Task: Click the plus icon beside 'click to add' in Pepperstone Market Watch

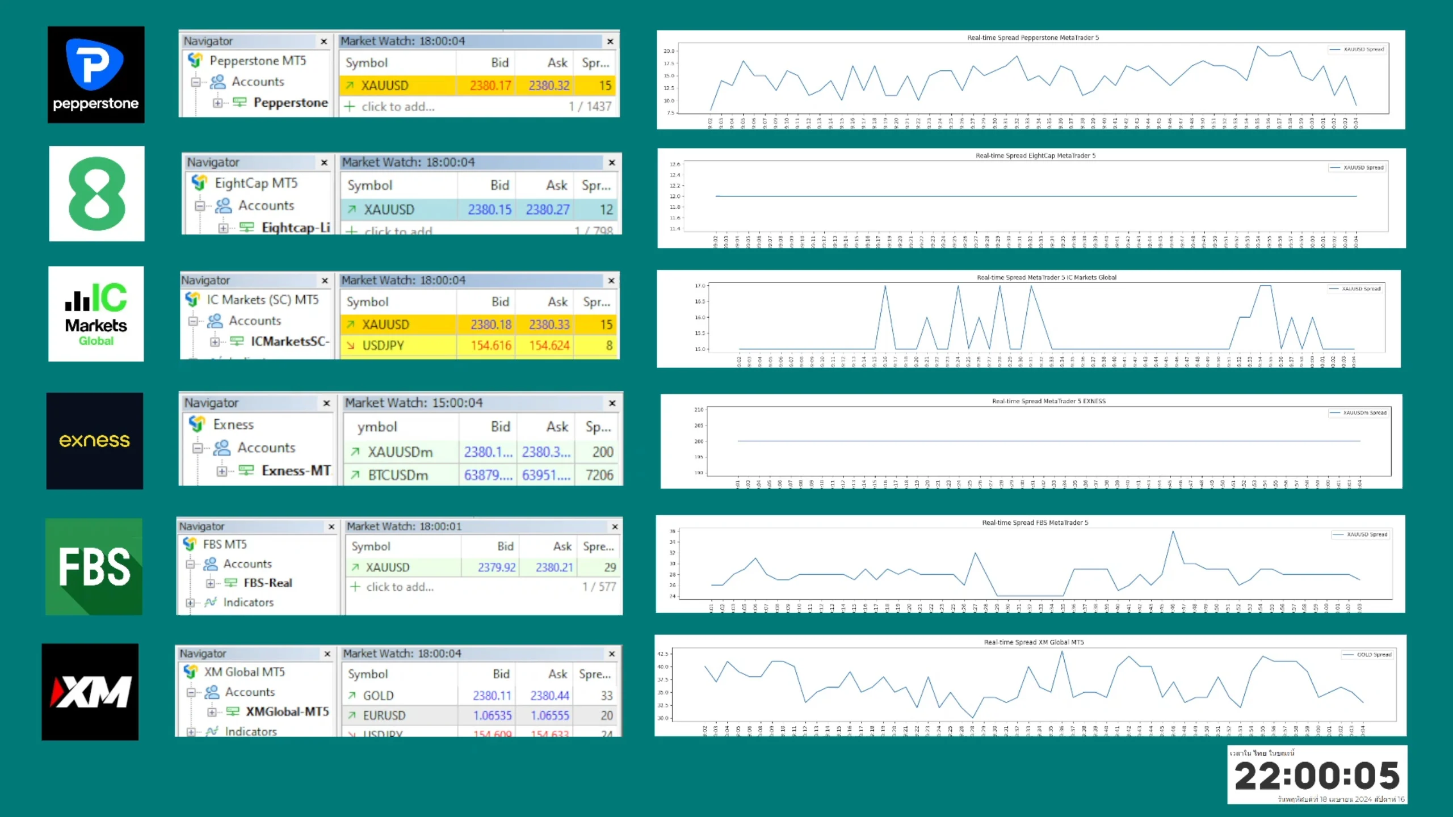Action: (x=350, y=107)
